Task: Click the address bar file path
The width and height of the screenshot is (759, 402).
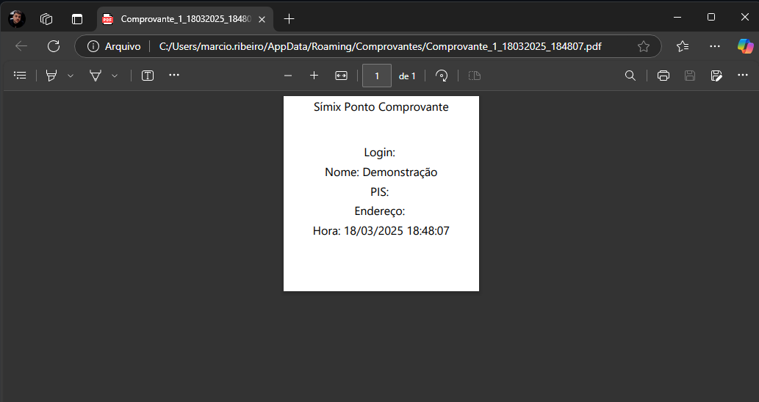Action: click(x=380, y=46)
